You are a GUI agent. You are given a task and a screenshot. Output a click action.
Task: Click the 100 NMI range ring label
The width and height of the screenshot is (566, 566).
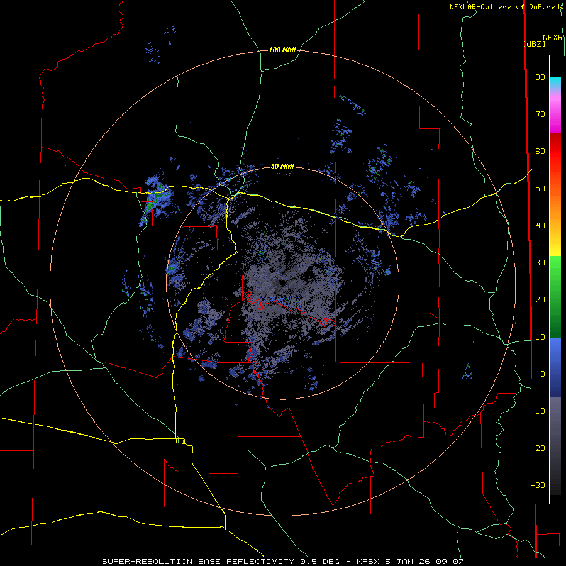pyautogui.click(x=282, y=50)
